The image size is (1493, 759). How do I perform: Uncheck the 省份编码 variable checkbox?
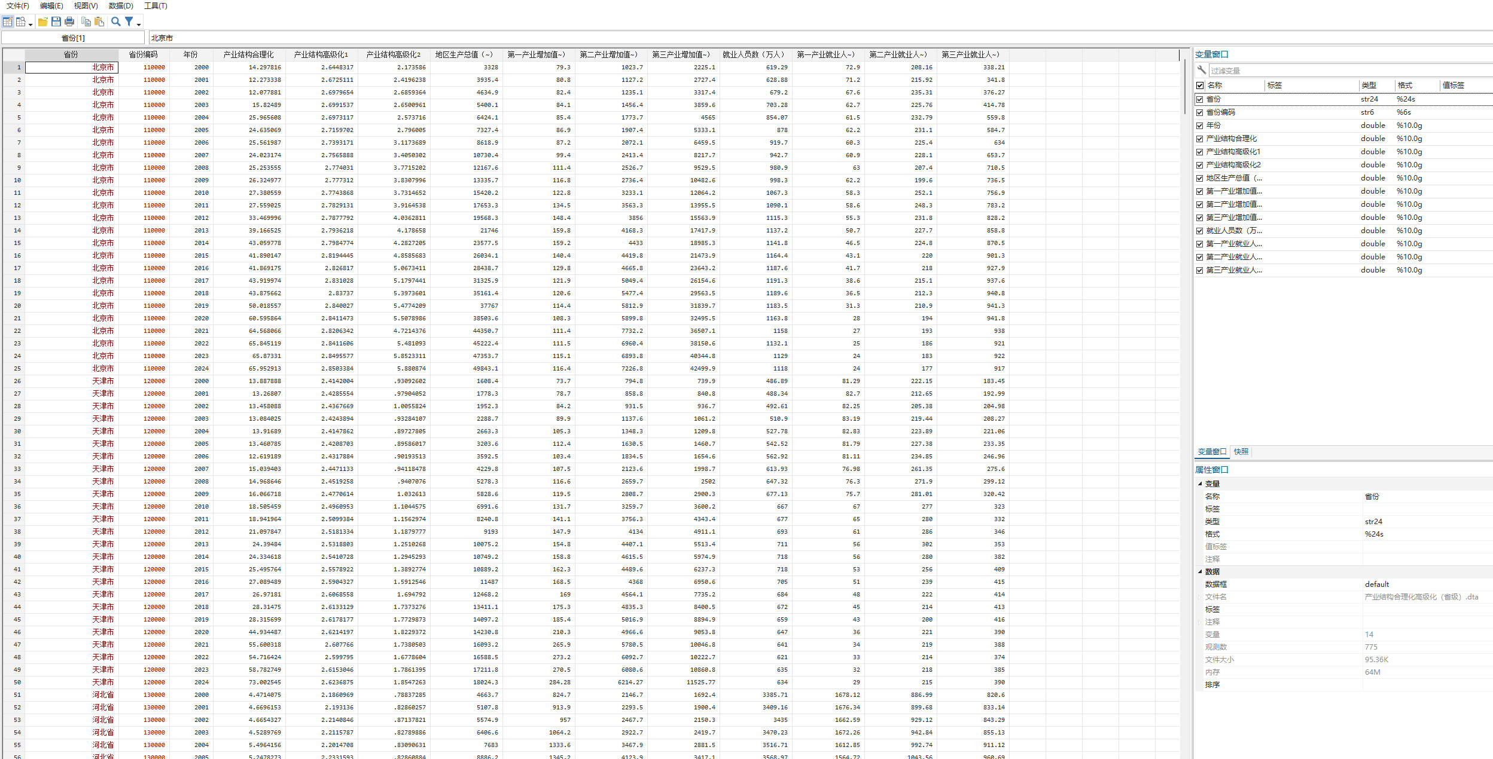(x=1200, y=112)
